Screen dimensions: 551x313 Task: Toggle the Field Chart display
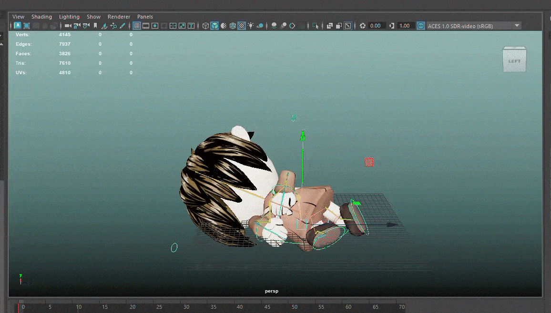pos(173,26)
